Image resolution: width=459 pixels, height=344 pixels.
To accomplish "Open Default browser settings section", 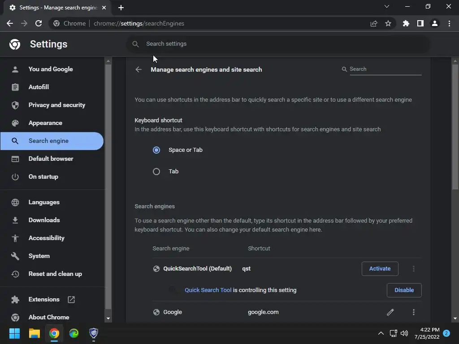I will (52, 159).
